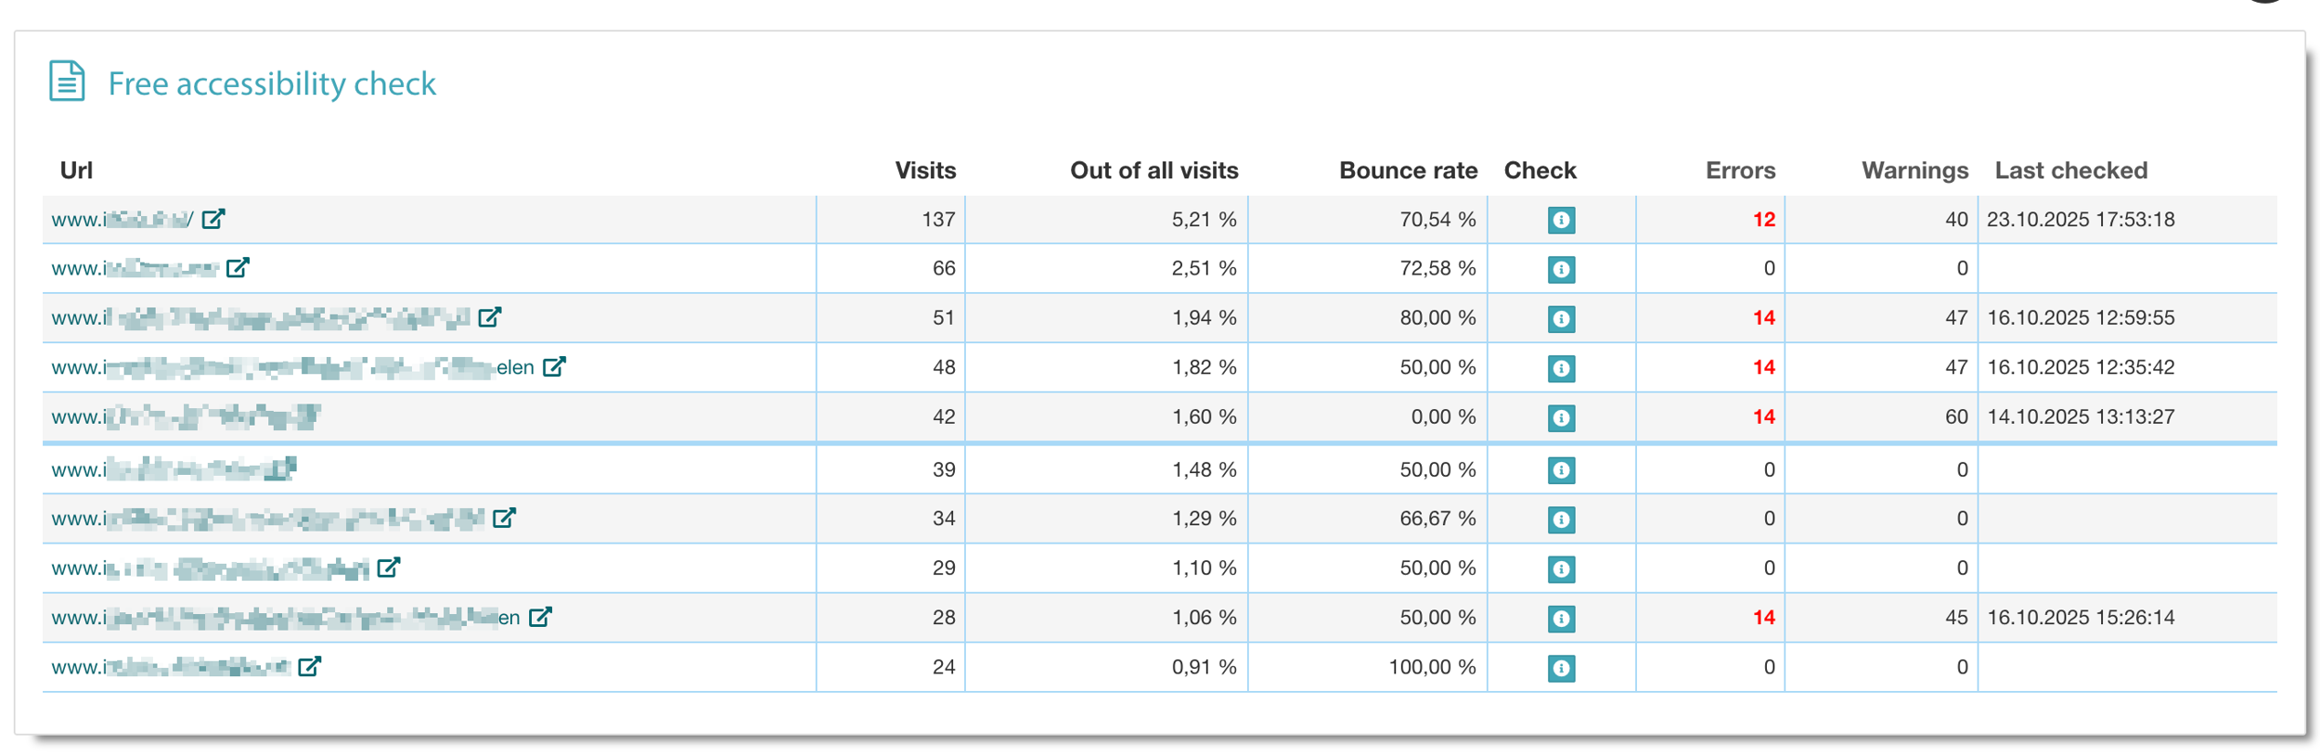Click external link icon in 34 visits row

coord(504,518)
